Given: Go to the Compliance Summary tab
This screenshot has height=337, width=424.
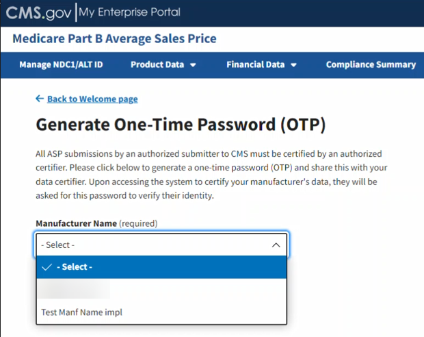Looking at the screenshot, I should 371,65.
